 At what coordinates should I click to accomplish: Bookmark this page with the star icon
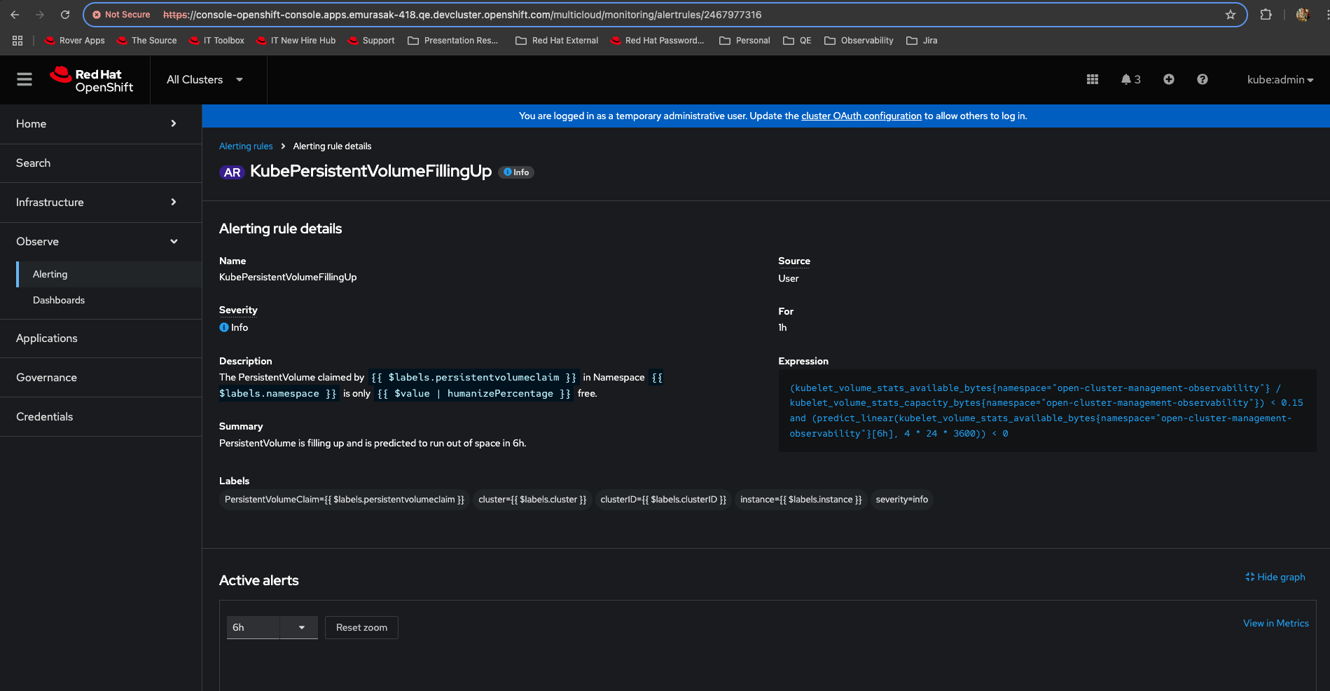coord(1231,15)
